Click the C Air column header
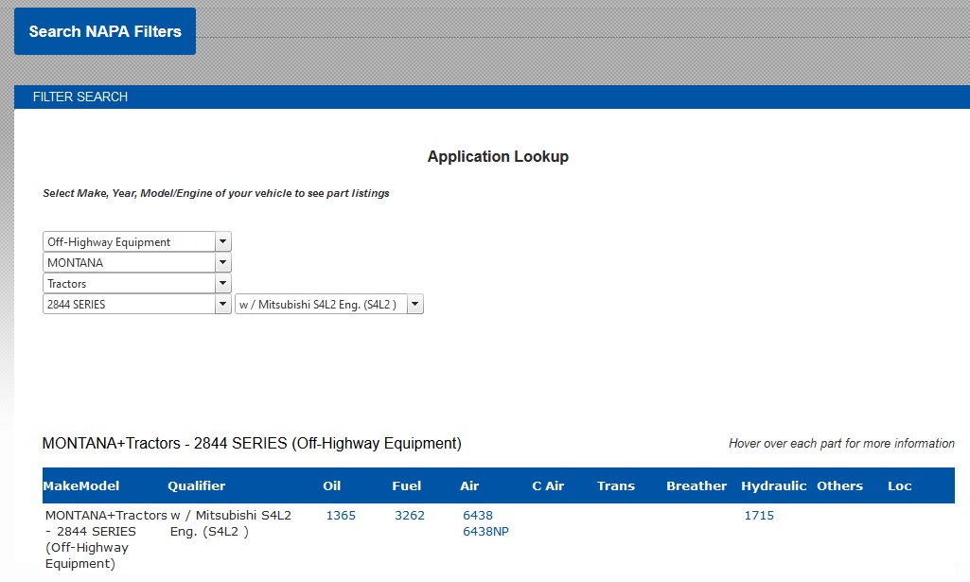 point(548,486)
